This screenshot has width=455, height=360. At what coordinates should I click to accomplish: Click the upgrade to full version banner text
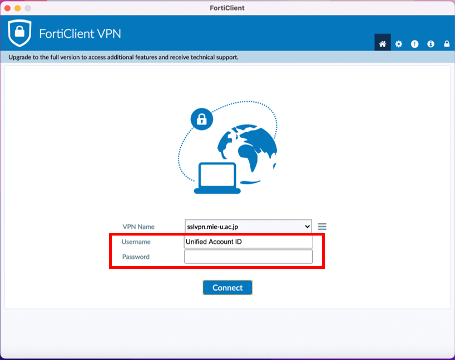[x=123, y=57]
